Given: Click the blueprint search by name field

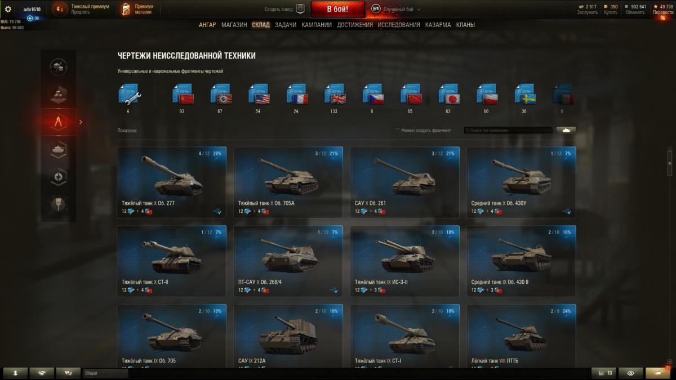Looking at the screenshot, I should coord(508,130).
